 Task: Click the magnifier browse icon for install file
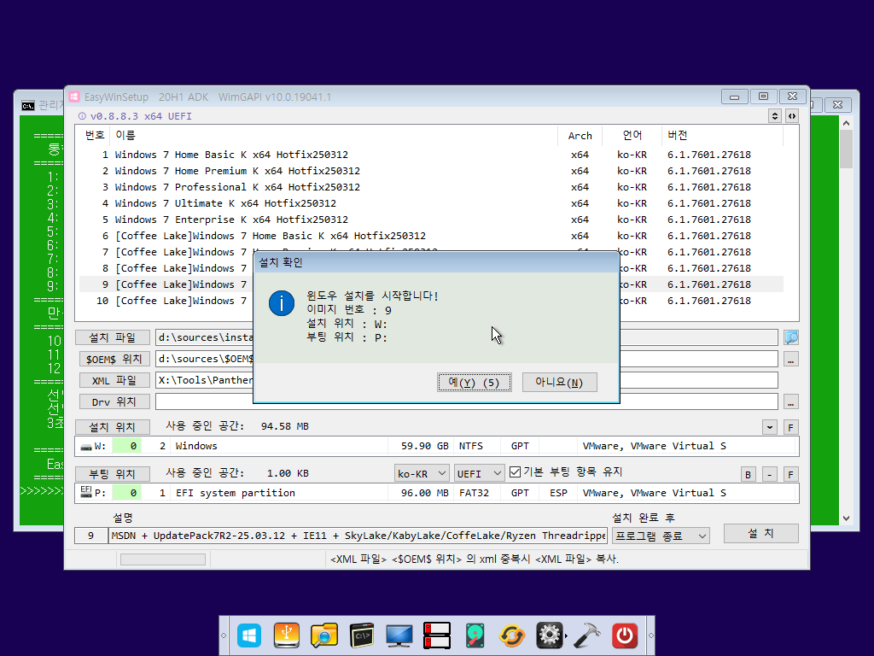tap(791, 337)
